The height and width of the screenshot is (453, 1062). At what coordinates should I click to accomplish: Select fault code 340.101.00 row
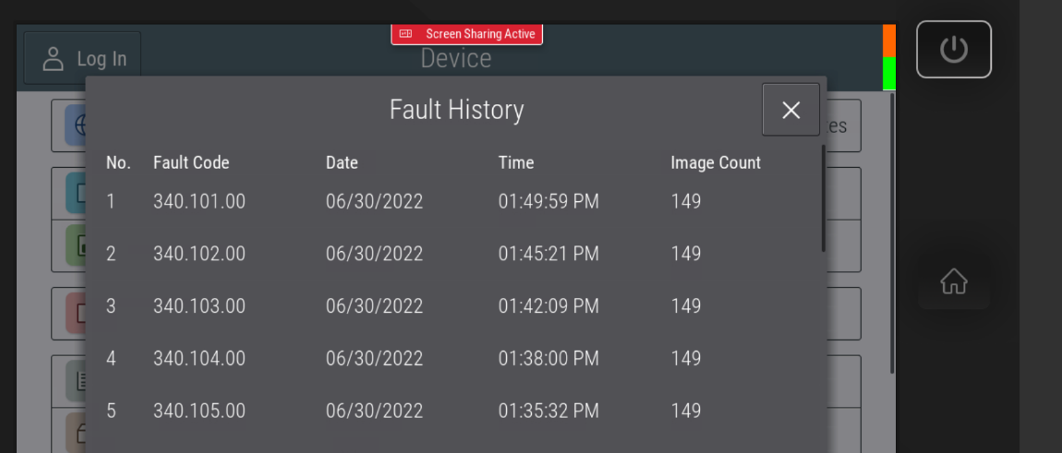pos(199,201)
